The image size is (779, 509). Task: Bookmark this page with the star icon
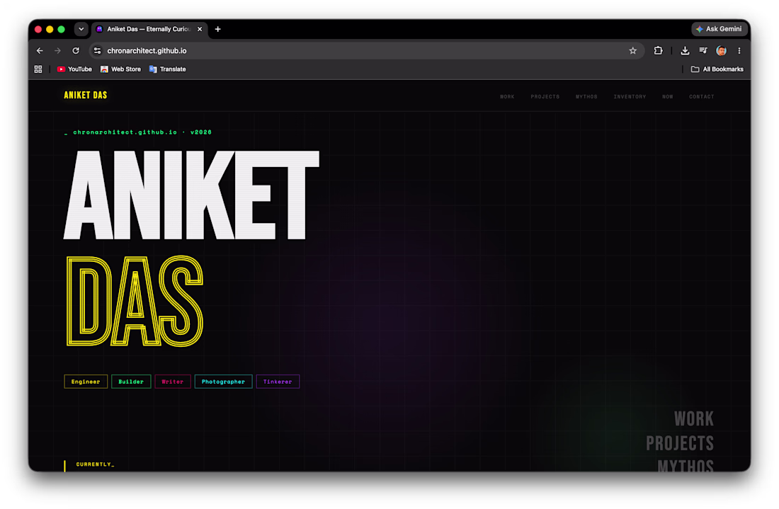(x=632, y=51)
